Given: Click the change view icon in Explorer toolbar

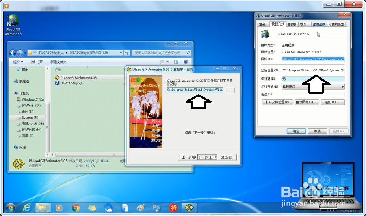Looking at the screenshot, I should tap(162, 62).
